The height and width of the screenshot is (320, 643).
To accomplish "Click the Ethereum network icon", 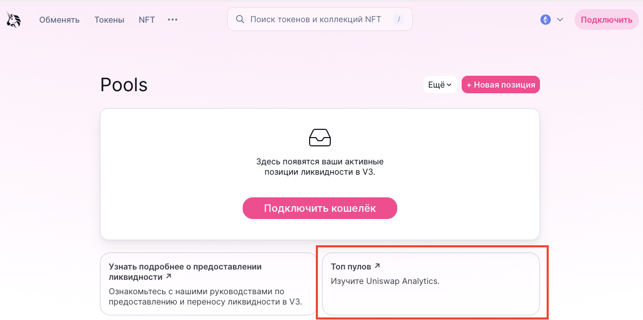I will [546, 20].
